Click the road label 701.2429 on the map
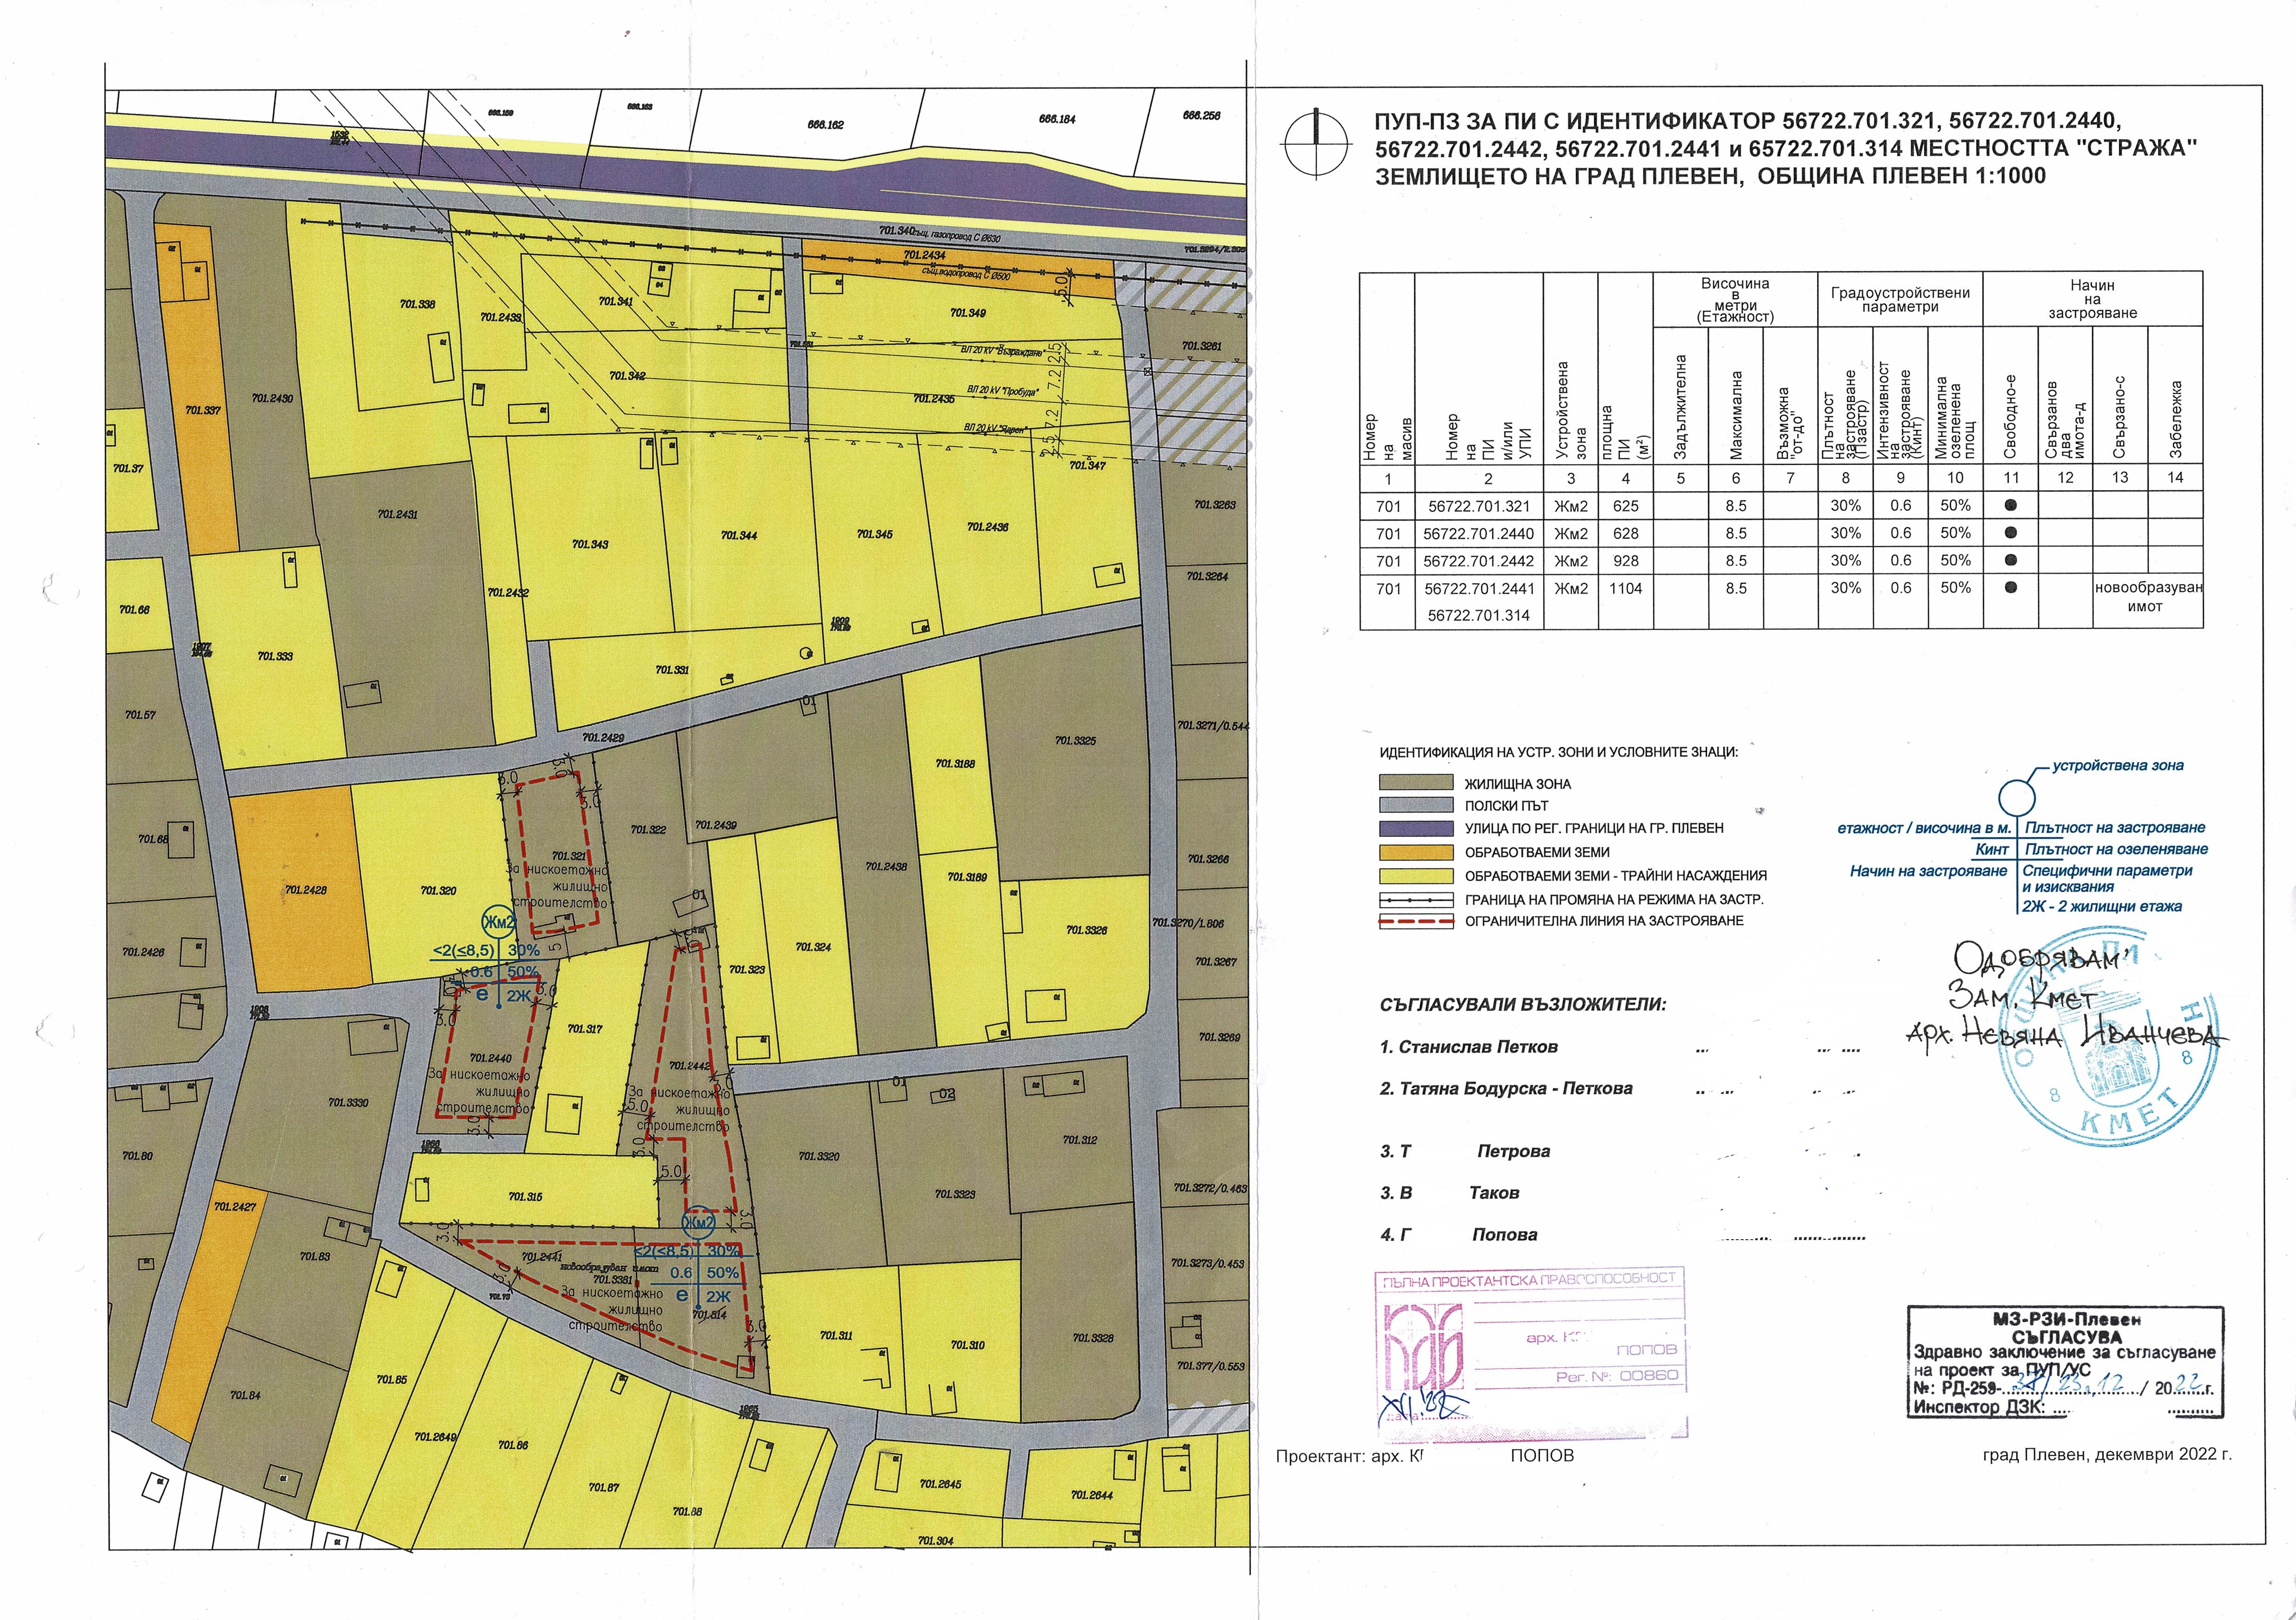Screen dimensions: 2296x1620 click(603, 737)
